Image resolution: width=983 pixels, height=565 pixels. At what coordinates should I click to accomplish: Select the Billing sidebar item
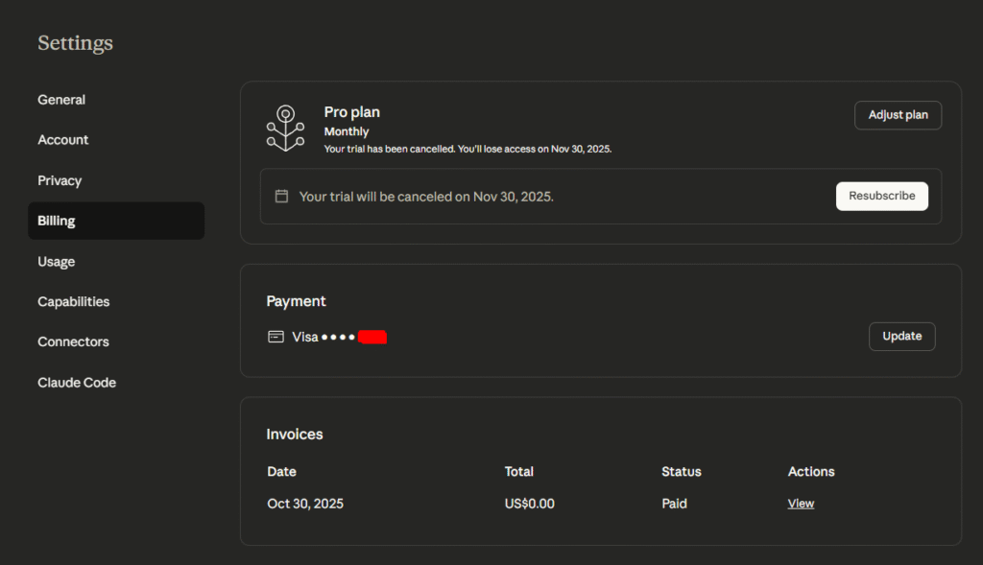57,221
